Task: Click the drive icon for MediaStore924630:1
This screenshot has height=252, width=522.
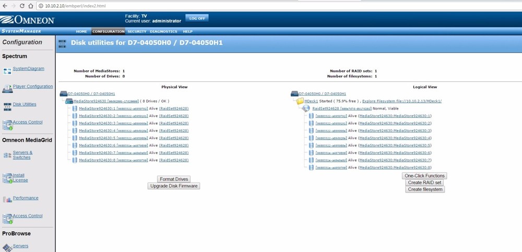Action: 75,109
